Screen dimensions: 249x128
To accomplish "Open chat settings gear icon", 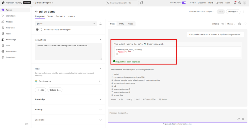I will coord(240,24).
